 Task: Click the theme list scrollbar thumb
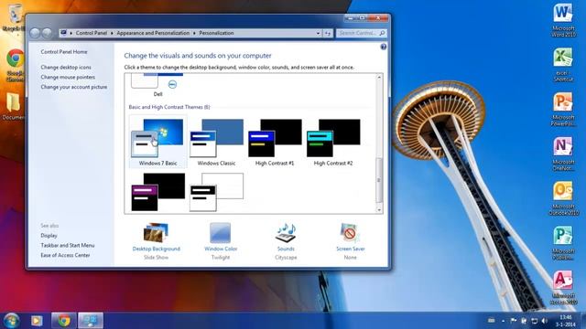click(x=379, y=180)
